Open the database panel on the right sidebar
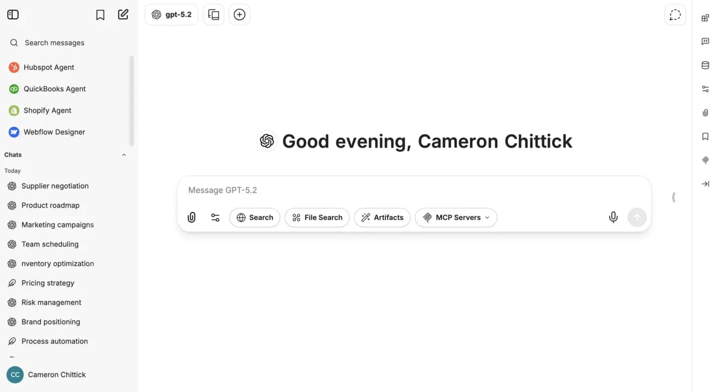This screenshot has width=717, height=392. pos(705,65)
